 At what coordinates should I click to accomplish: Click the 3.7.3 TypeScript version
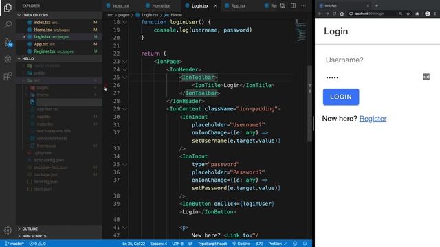point(260,244)
